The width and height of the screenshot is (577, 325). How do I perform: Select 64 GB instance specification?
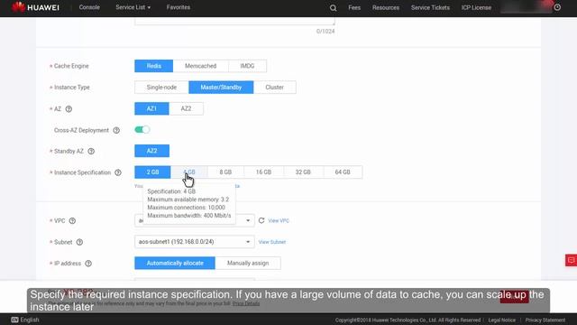pos(343,172)
